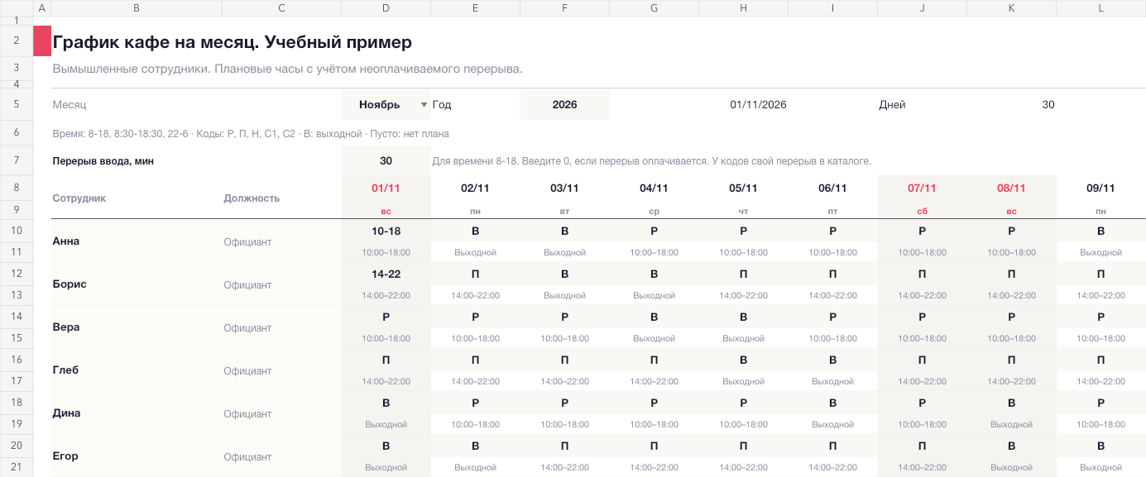
Task: Click the 'Сотрудник' column heading
Action: [79, 198]
